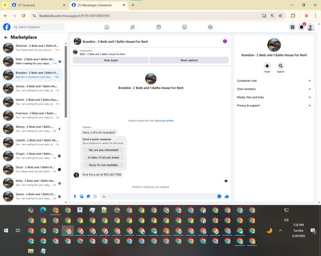Open Manny's chat in the list
This screenshot has height=256, width=321.
(32, 129)
